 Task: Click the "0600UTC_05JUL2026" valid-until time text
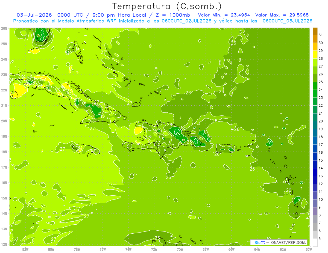click(287, 21)
